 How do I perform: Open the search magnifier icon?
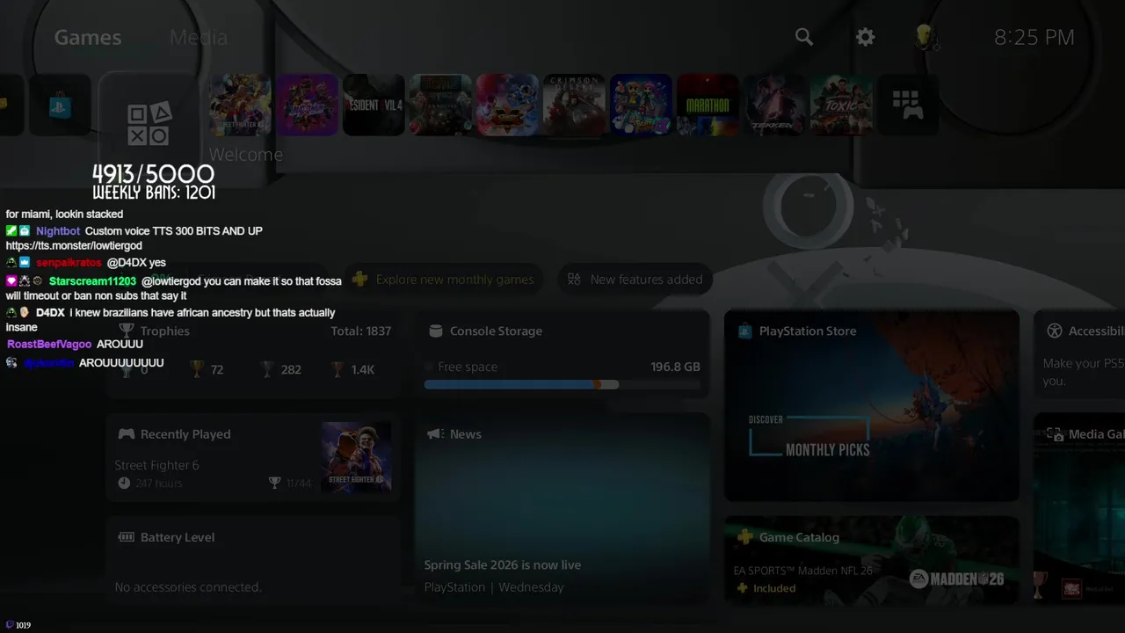804,37
